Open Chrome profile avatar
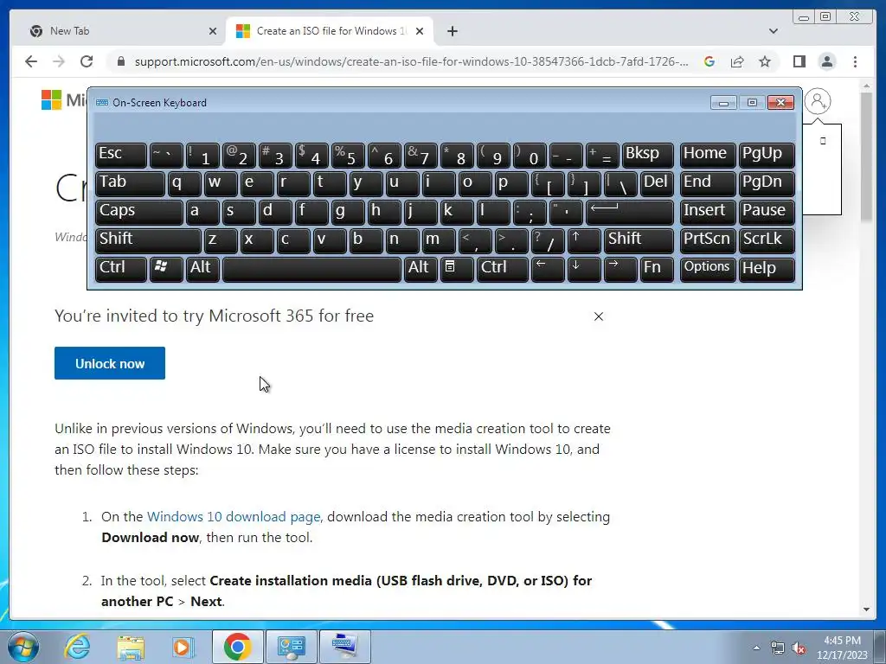Screen dimensions: 886x664 coord(826,61)
